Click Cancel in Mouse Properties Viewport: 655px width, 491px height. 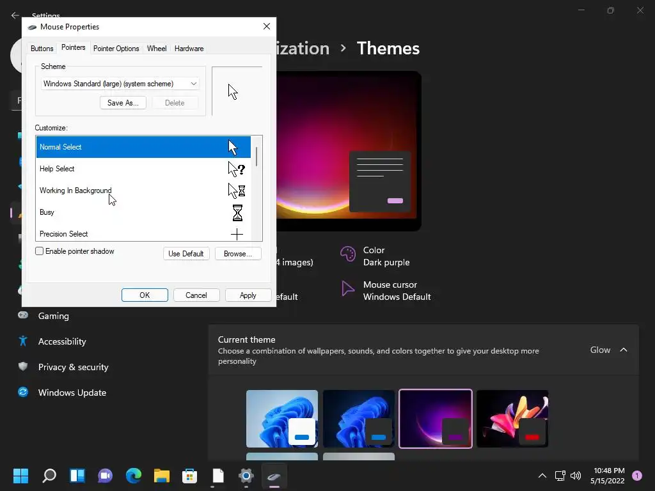coord(196,295)
